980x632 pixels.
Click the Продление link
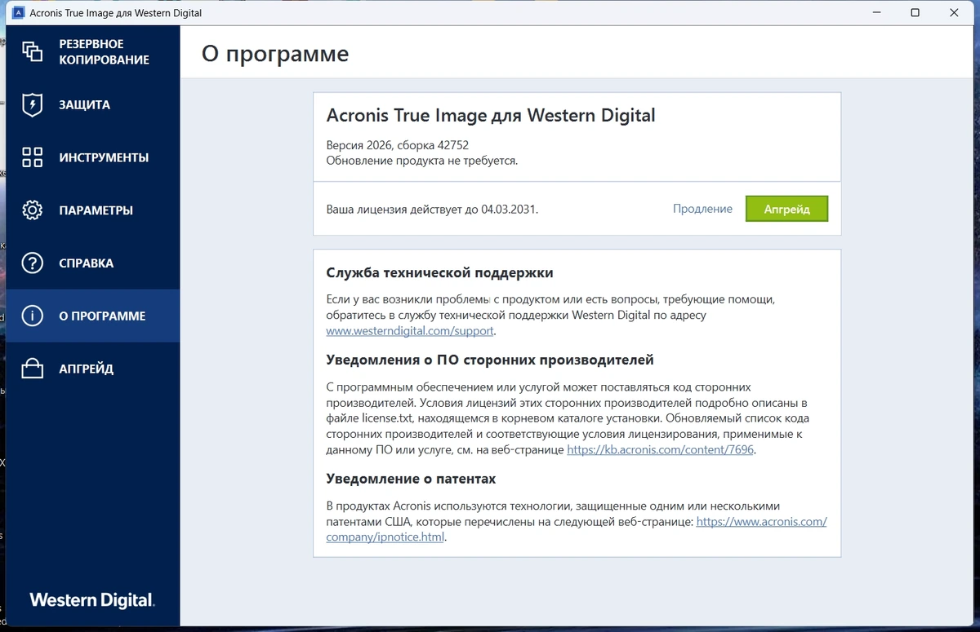[x=702, y=209]
